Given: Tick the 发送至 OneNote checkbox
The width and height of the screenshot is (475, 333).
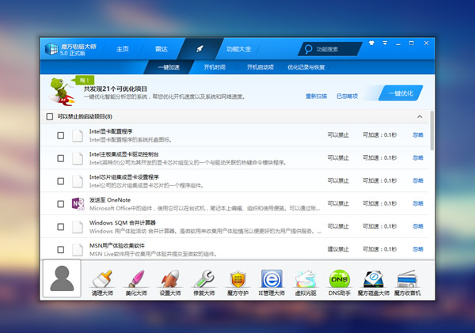Looking at the screenshot, I should (x=61, y=204).
